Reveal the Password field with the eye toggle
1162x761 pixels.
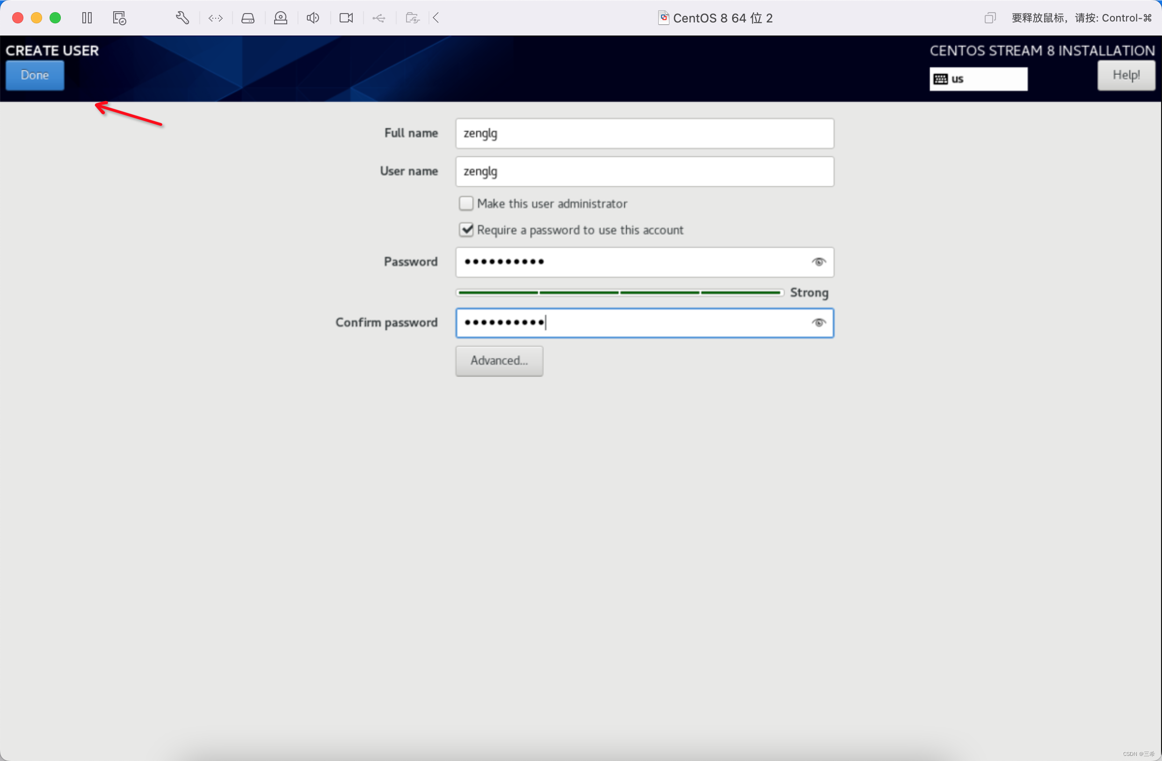pos(819,262)
